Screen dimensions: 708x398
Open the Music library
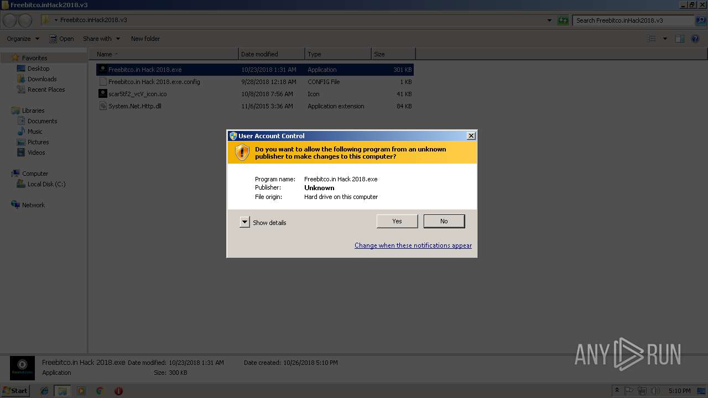pyautogui.click(x=35, y=132)
